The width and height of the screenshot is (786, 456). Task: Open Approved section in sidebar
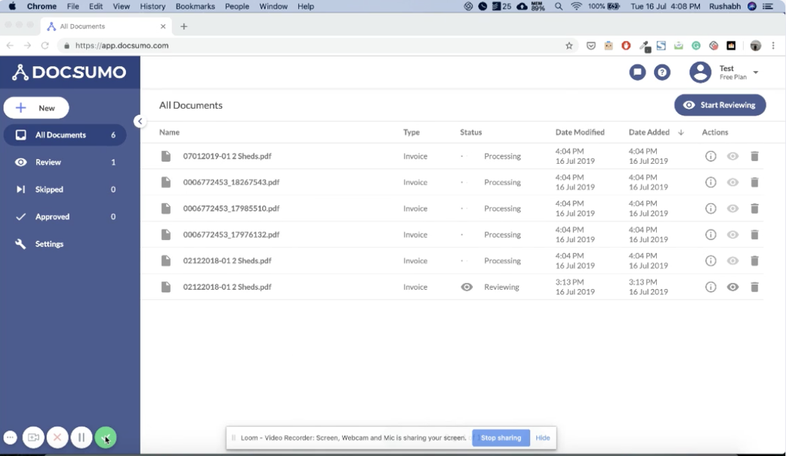(x=65, y=217)
